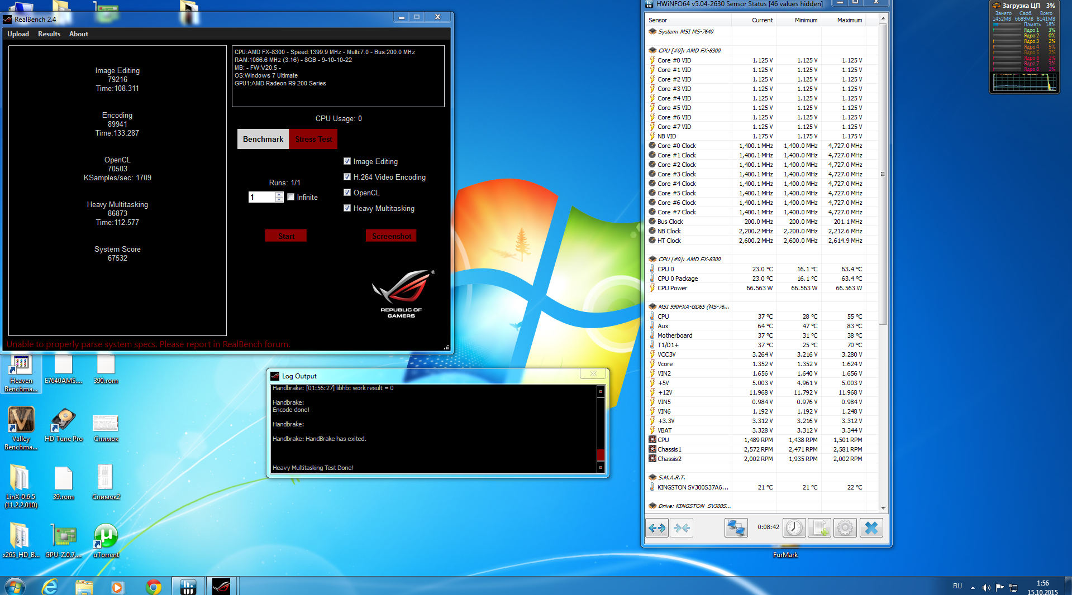Close HWiNFO sensors with blue X button

click(x=871, y=527)
